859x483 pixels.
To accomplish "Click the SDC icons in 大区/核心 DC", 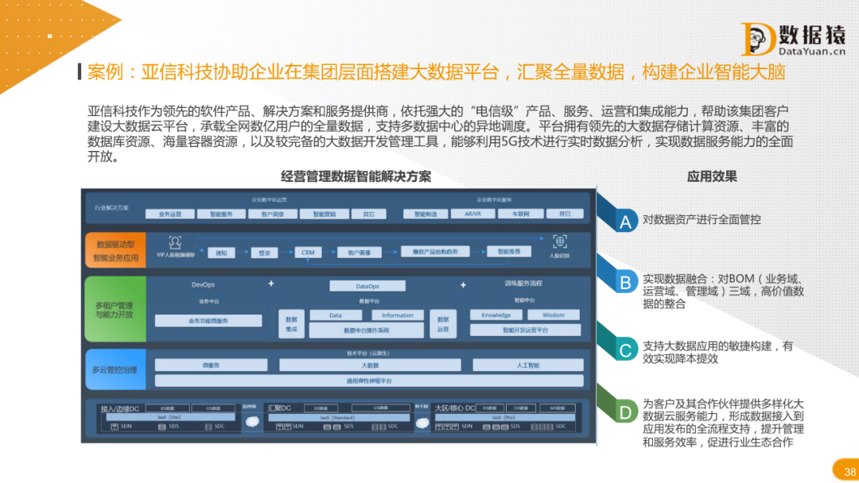I will tap(542, 427).
